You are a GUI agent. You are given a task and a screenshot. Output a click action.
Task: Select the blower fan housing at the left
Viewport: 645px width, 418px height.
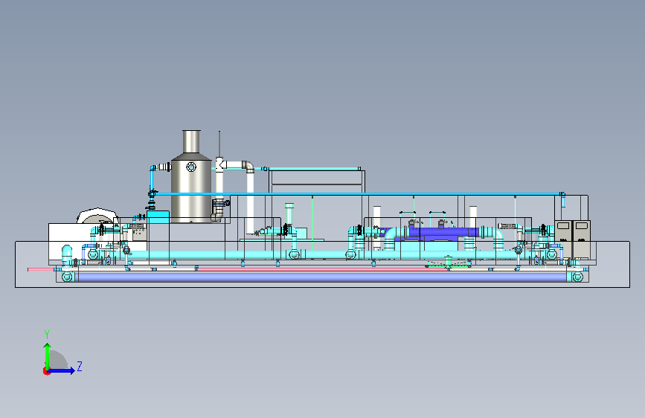tap(98, 216)
